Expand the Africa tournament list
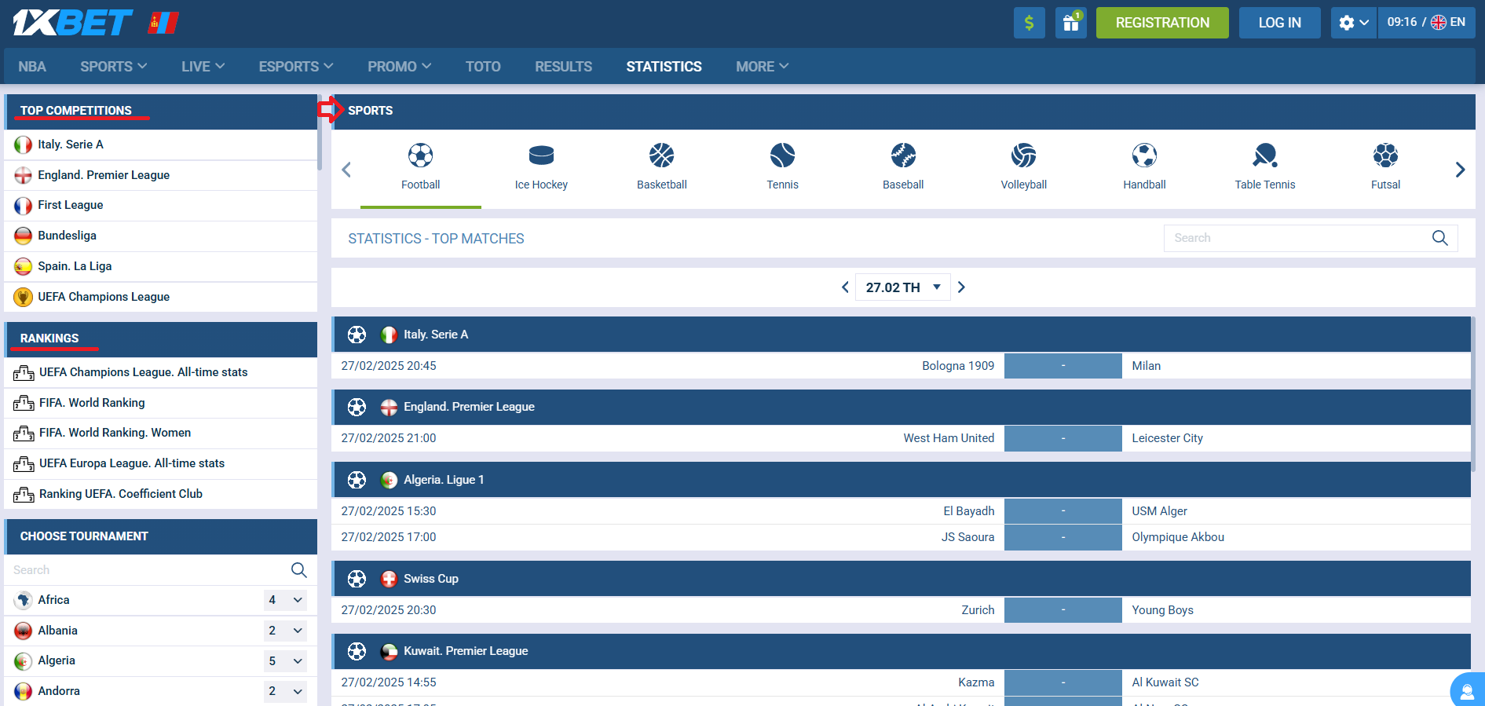Viewport: 1485px width, 706px height. pos(285,600)
